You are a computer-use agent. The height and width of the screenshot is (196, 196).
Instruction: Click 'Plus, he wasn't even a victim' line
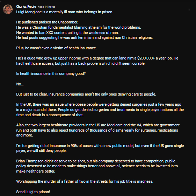pos(57,48)
